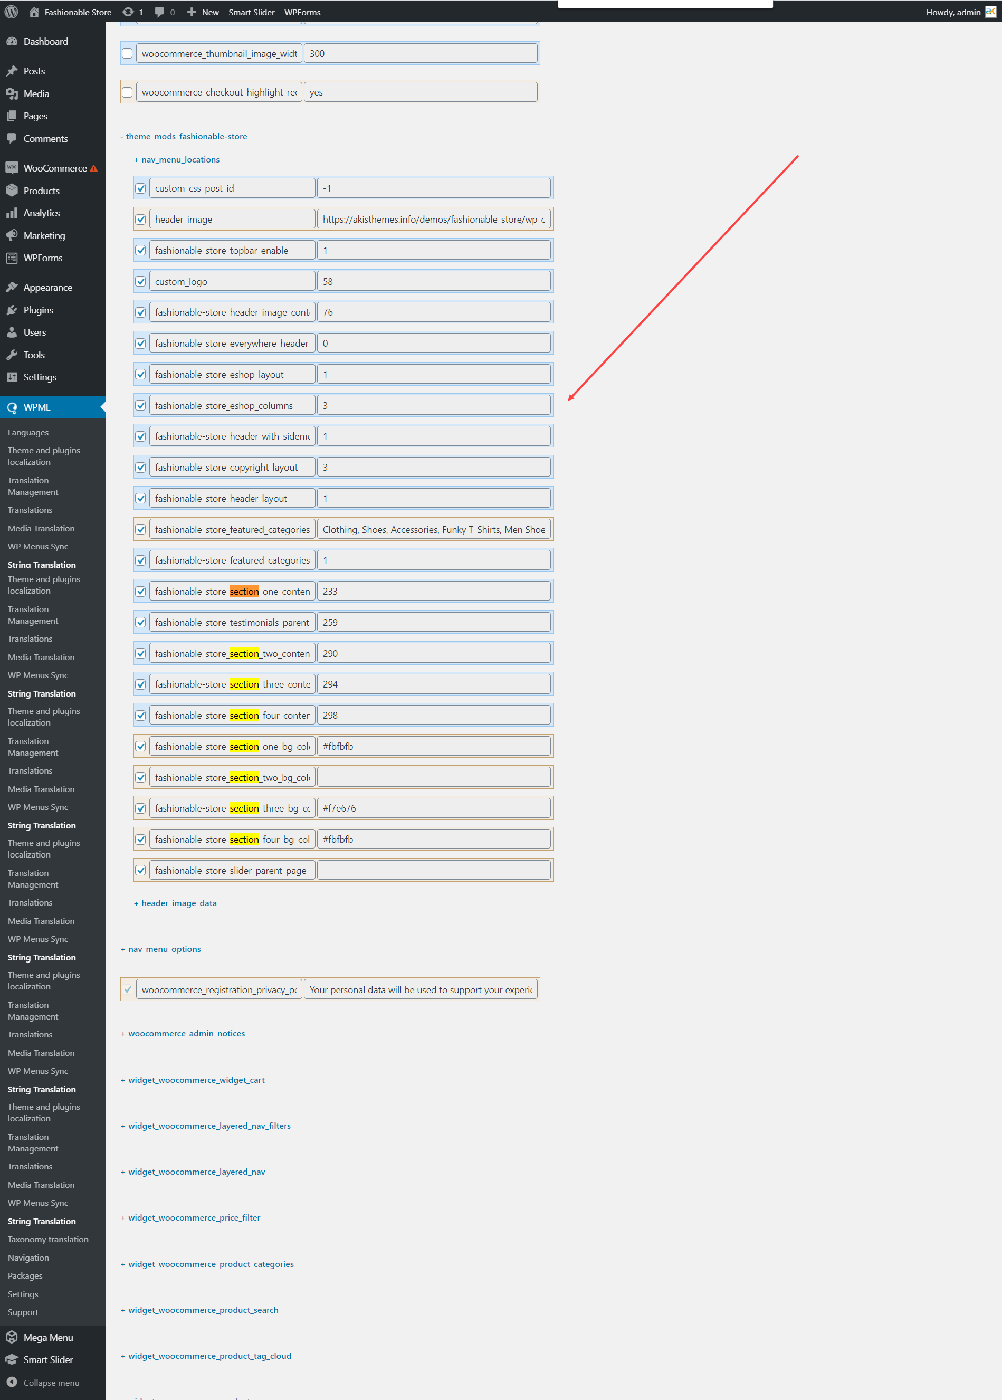Click the WooCommerce warning triangle icon
This screenshot has width=1002, height=1400.
point(94,168)
